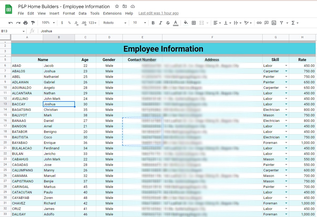Click the Employee Information title cell
The width and height of the screenshot is (317, 217).
163,49
